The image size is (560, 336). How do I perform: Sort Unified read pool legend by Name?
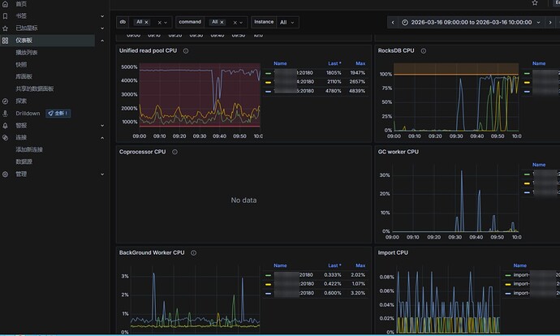pyautogui.click(x=280, y=63)
